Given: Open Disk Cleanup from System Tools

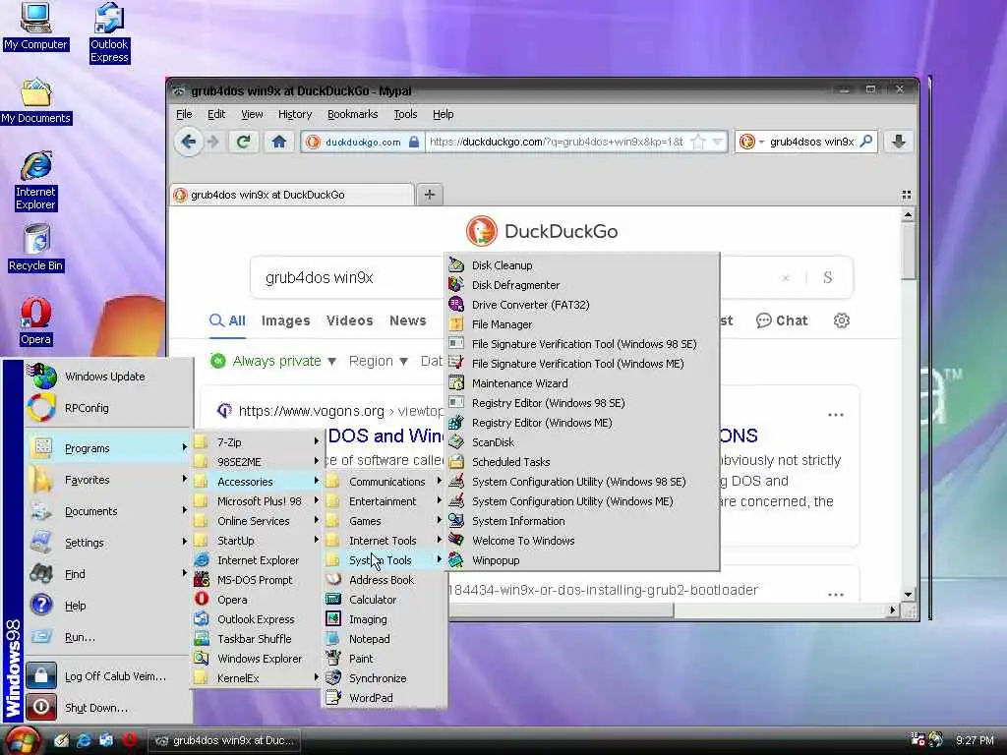Looking at the screenshot, I should click(x=582, y=265).
